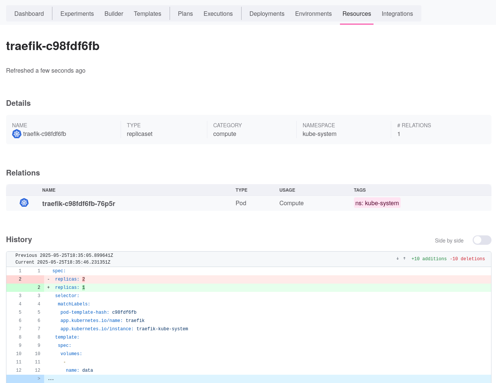Open the Experiments tab
The image size is (496, 383).
77,14
